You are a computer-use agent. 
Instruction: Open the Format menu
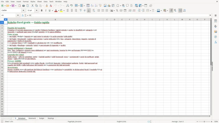(x=26, y=1)
